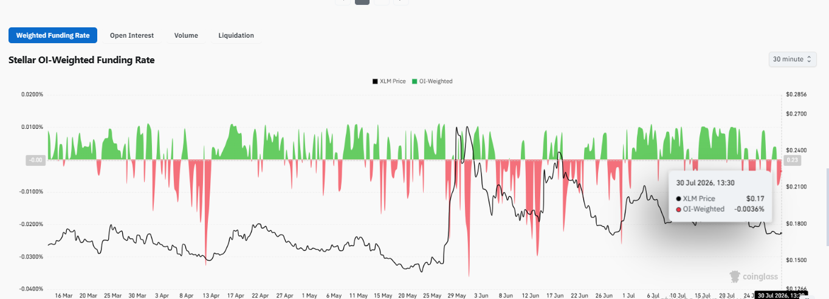
Task: Switch to the Open Interest tab
Action: pos(132,35)
